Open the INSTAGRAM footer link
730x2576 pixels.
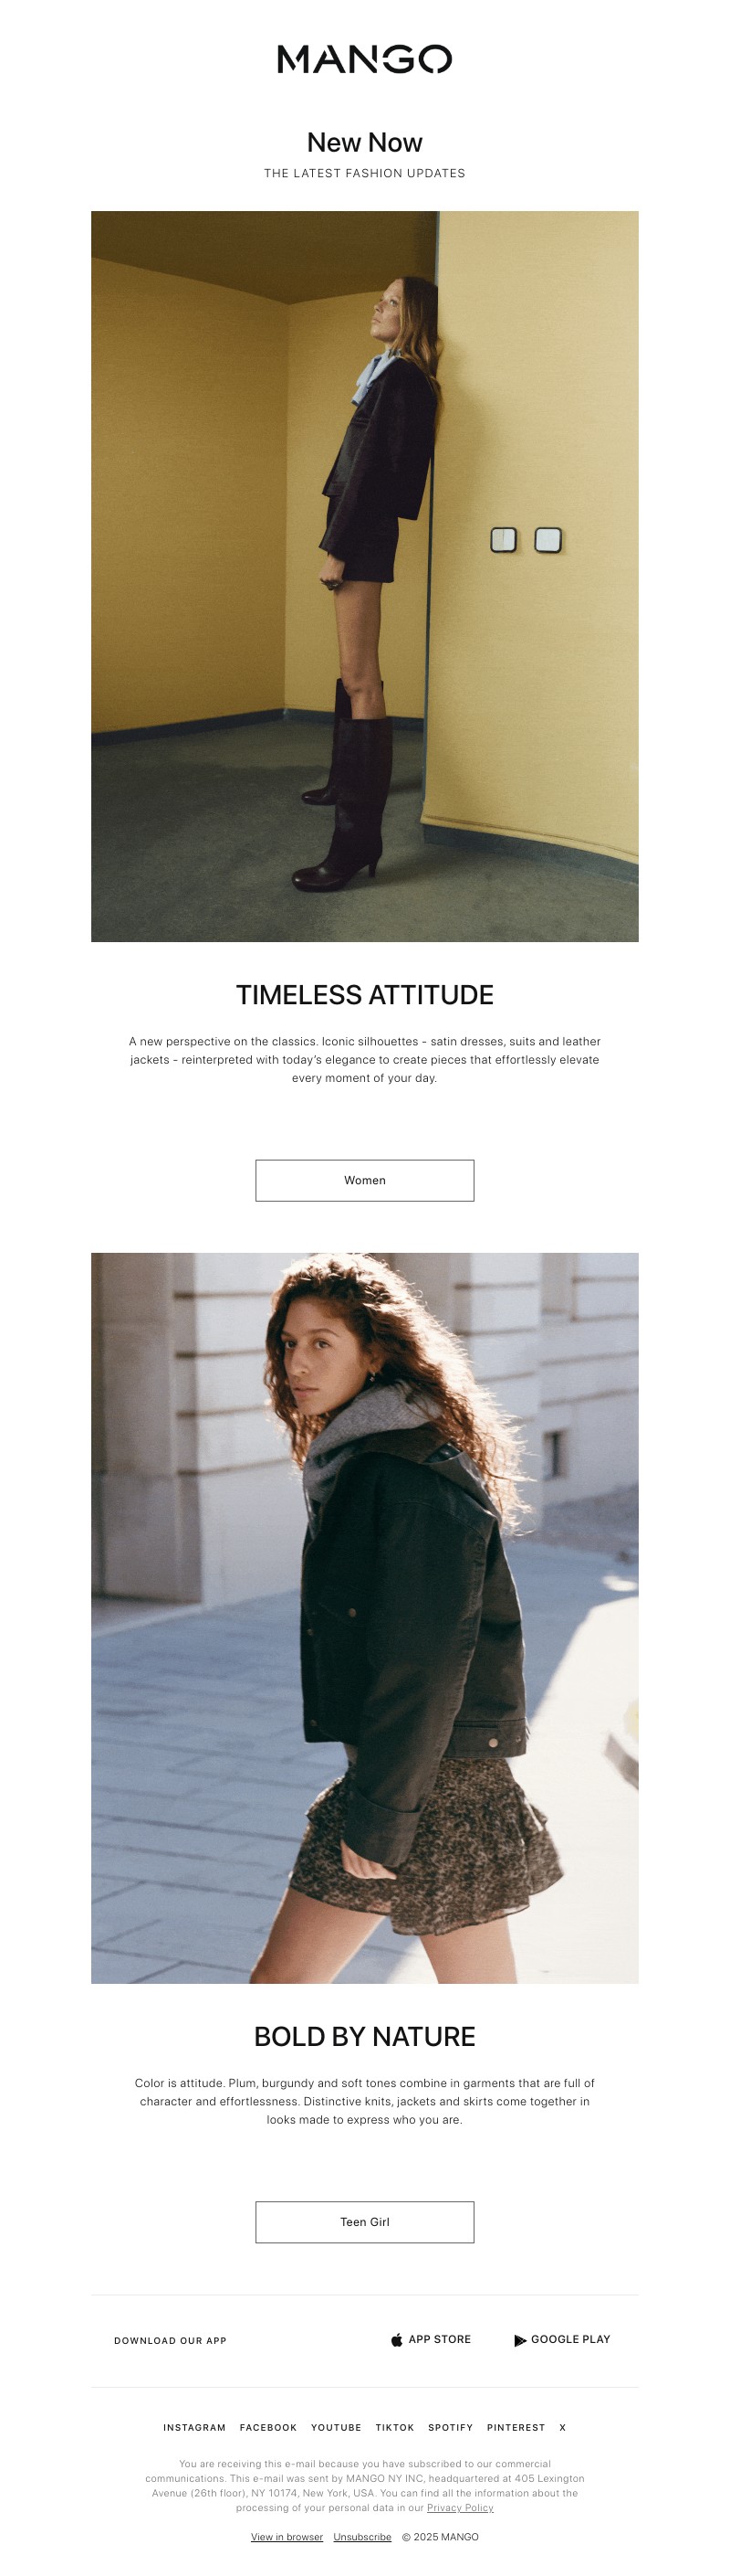[x=194, y=2427]
